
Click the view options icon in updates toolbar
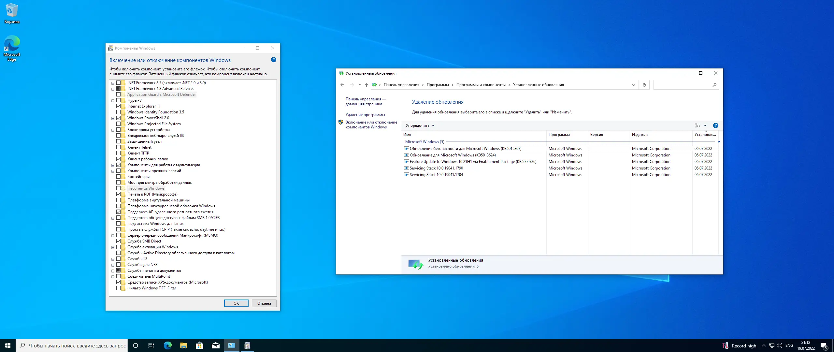pos(697,125)
